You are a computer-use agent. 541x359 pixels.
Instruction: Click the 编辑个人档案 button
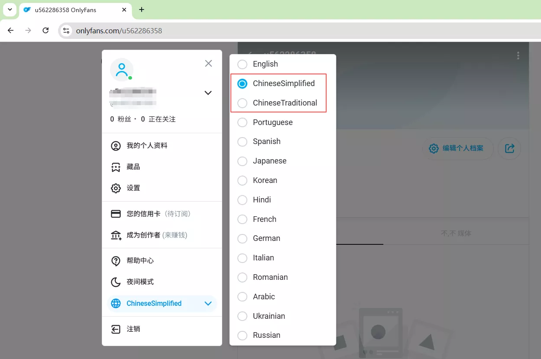tap(457, 148)
